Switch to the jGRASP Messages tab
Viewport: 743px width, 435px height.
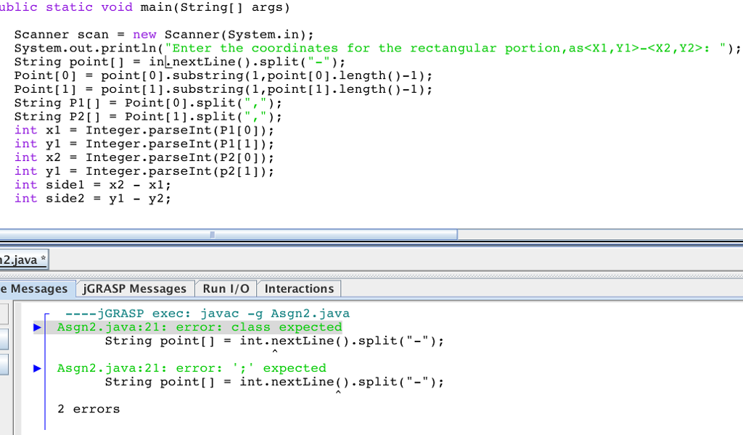click(134, 288)
